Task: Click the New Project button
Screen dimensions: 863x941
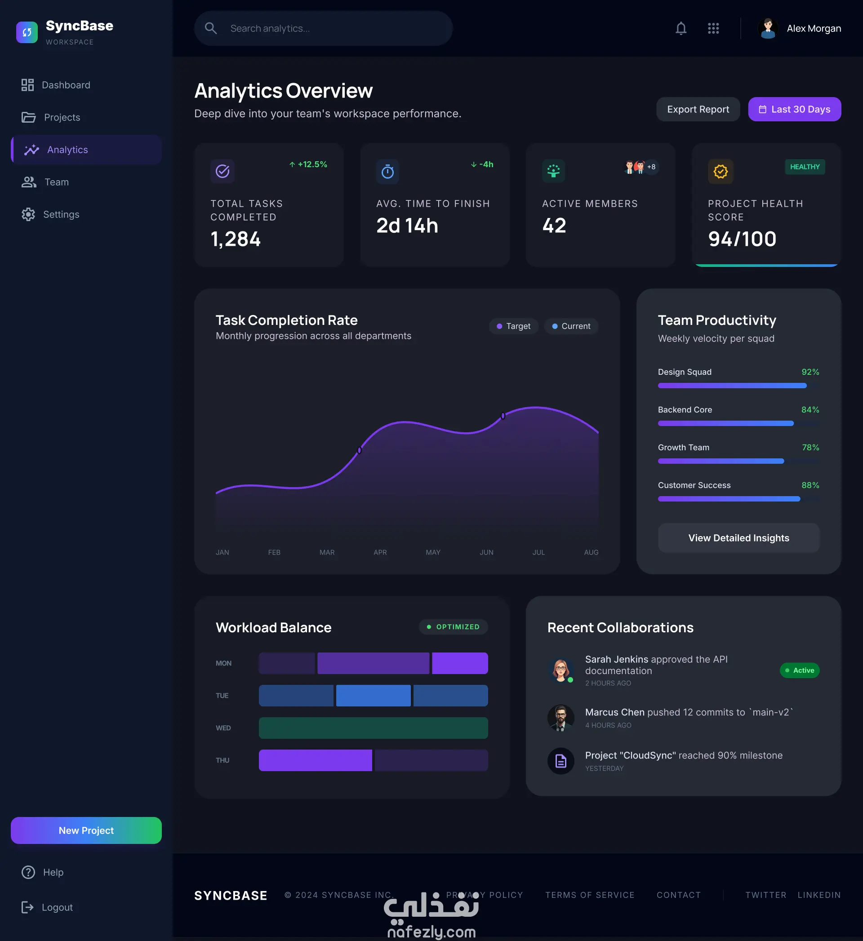Action: 86,830
